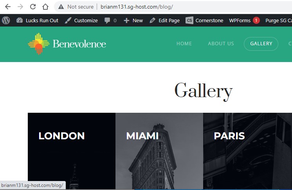The image size is (292, 190).
Task: Navigate to Home menu item
Action: (x=184, y=44)
